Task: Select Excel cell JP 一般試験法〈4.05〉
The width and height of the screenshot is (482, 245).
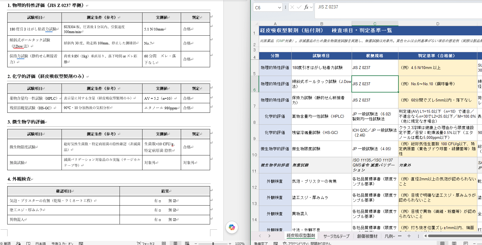Action: click(375, 149)
